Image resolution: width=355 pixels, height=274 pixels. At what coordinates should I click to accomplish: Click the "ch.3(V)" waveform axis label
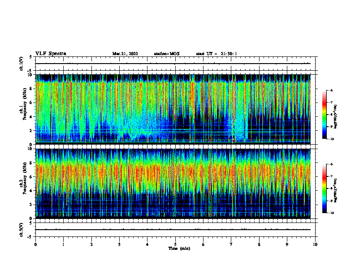pos(22,230)
